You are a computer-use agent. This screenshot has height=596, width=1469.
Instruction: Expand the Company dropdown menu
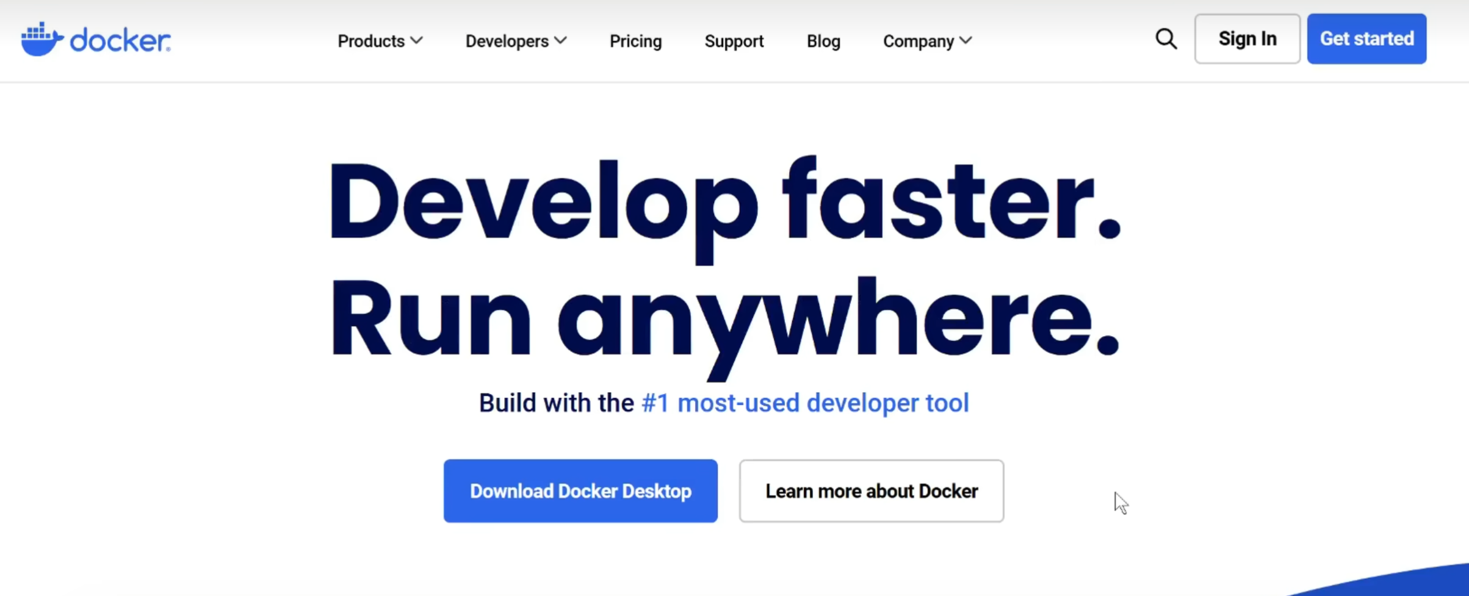(927, 41)
